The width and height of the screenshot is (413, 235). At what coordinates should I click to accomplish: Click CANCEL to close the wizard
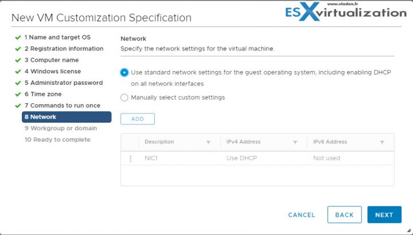(x=302, y=215)
